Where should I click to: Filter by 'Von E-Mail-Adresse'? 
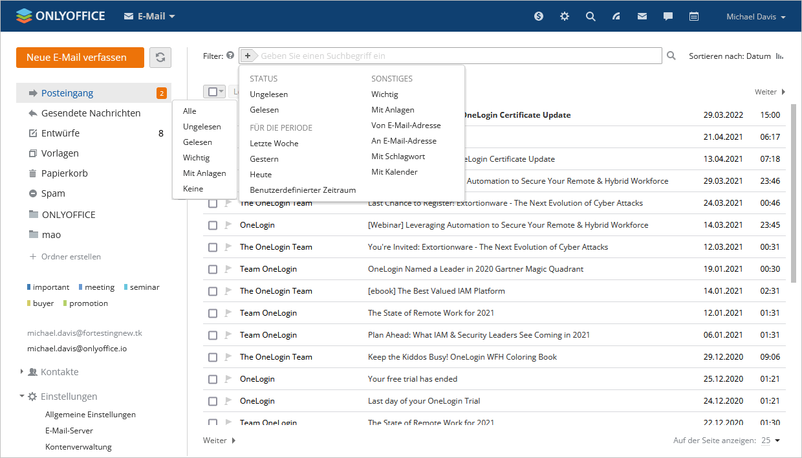click(406, 125)
